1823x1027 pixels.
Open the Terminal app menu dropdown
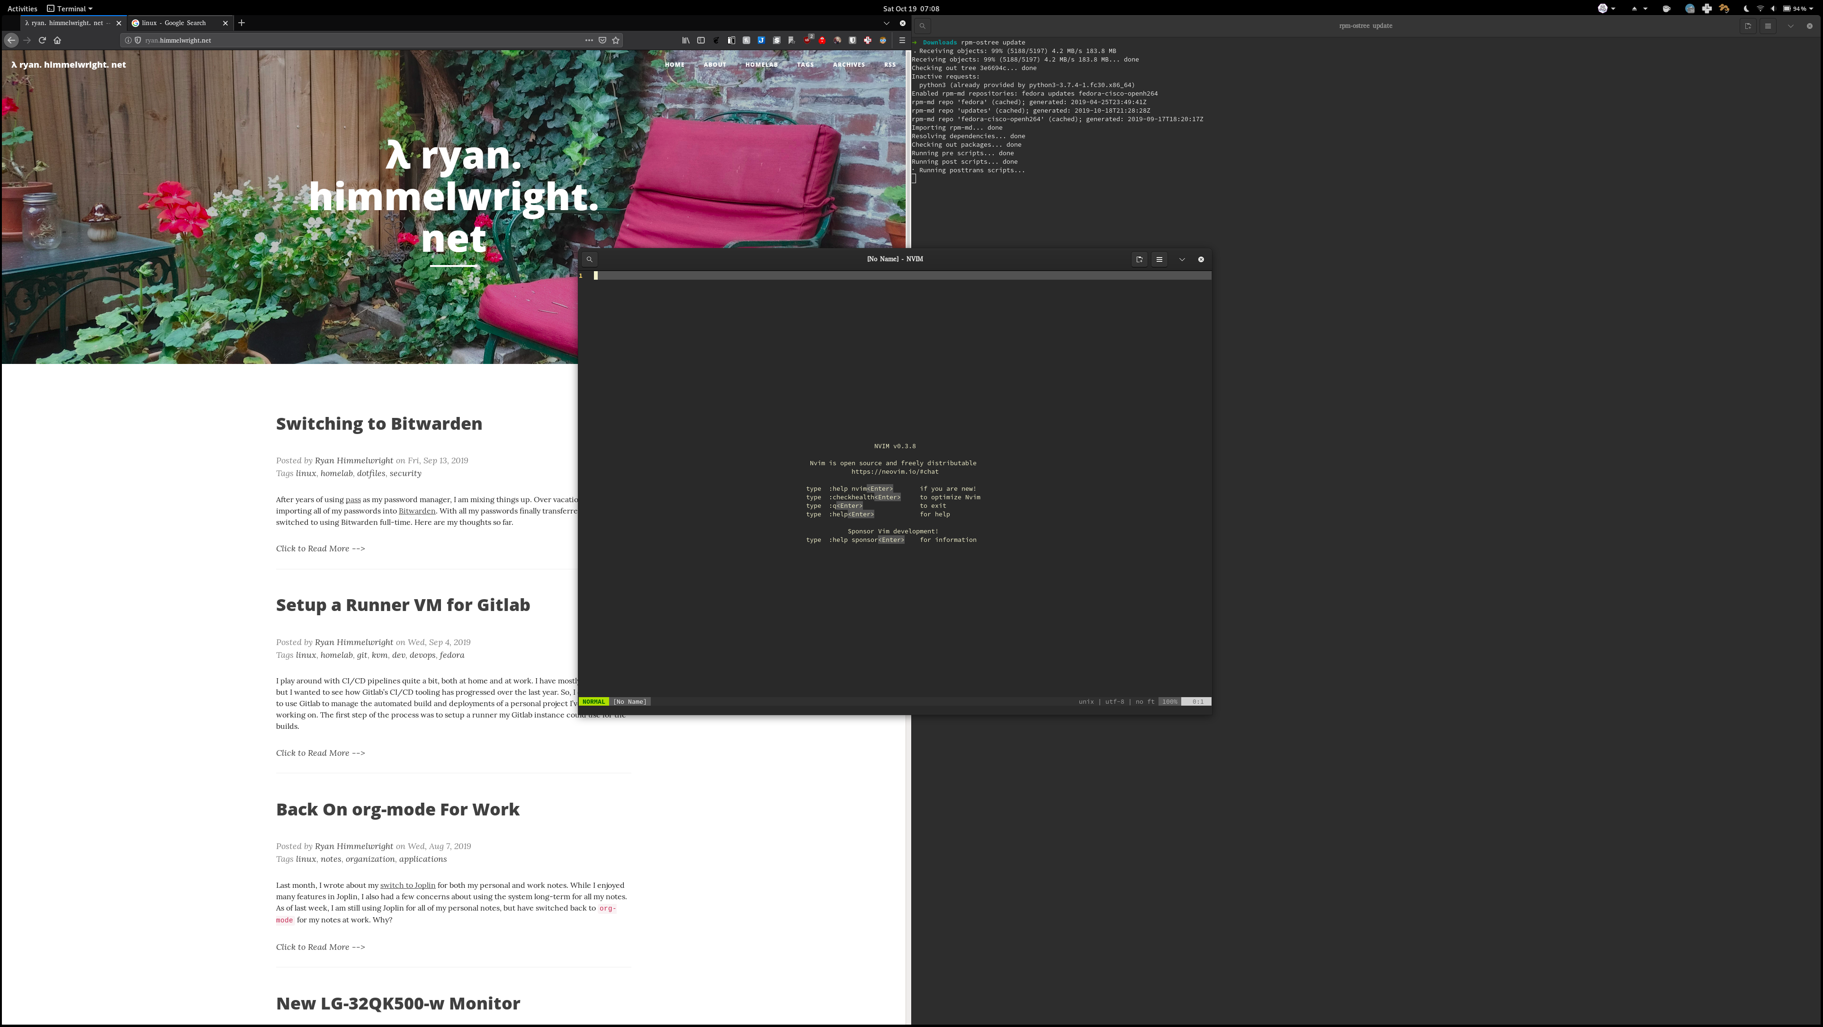point(72,9)
